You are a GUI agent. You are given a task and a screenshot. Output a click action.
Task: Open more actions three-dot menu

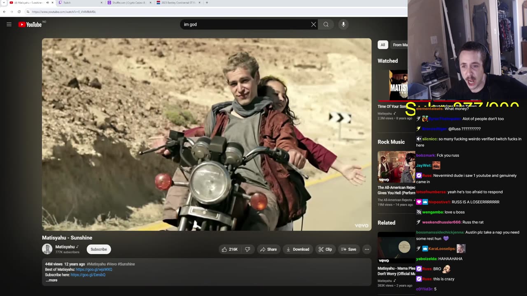tap(367, 249)
